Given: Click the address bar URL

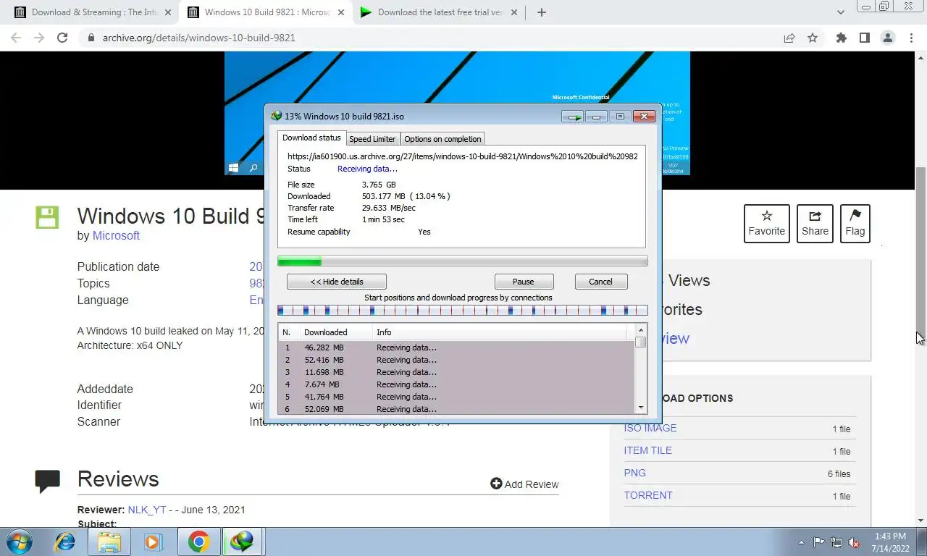Looking at the screenshot, I should [x=199, y=38].
